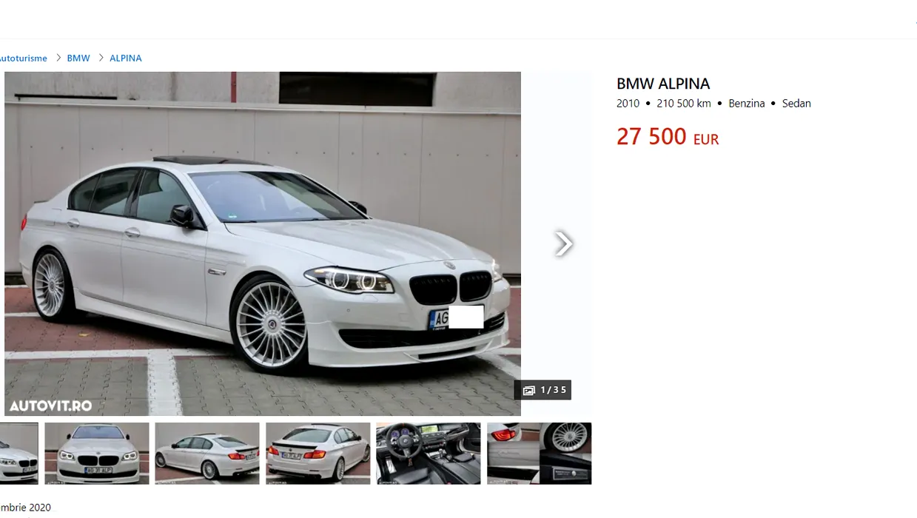Go to the Autoturisme breadcrumb

(x=23, y=58)
